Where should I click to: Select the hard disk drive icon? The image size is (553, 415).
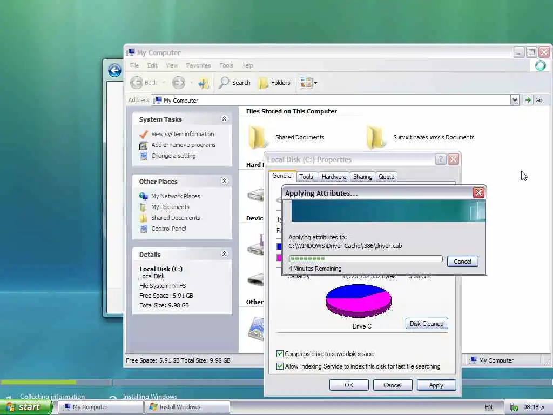255,195
